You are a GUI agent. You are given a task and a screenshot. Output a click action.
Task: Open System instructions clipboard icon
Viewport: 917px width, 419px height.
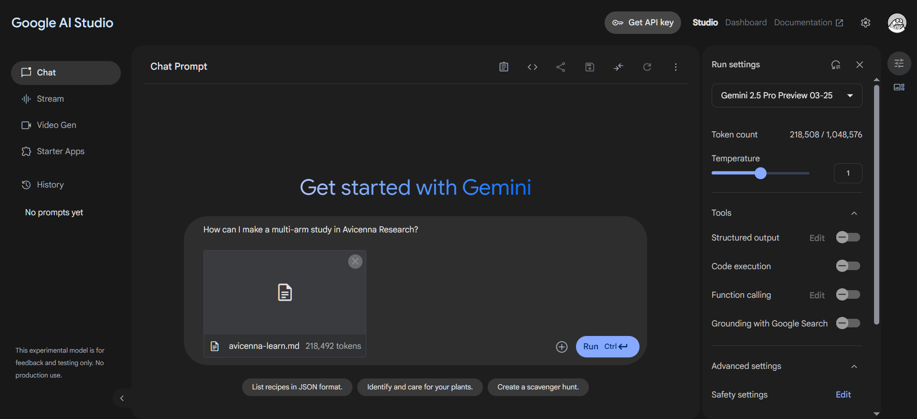coord(503,67)
